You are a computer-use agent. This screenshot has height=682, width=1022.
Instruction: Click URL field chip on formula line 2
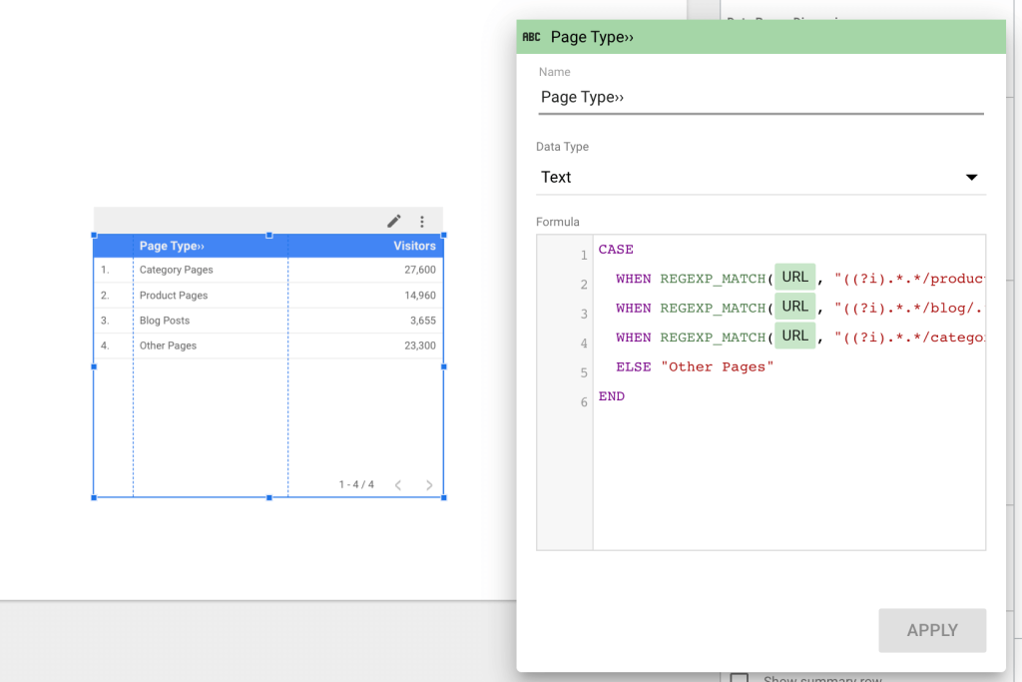point(794,278)
